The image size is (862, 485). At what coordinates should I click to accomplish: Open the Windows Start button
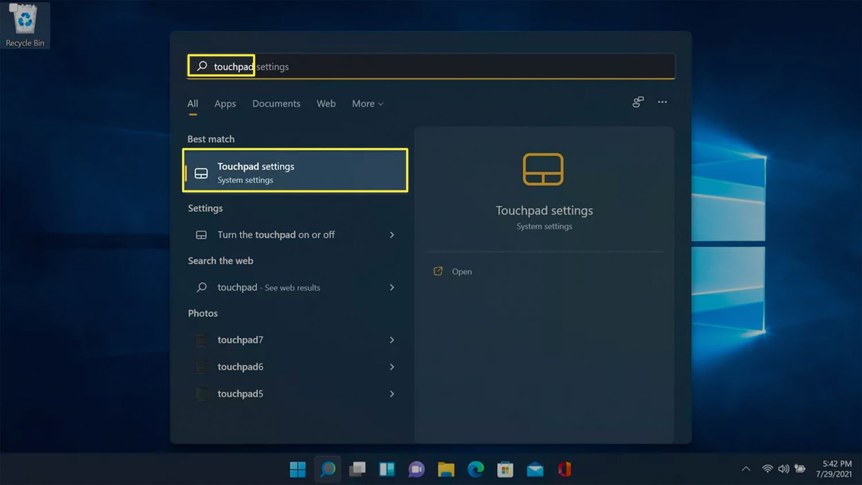pyautogui.click(x=298, y=469)
